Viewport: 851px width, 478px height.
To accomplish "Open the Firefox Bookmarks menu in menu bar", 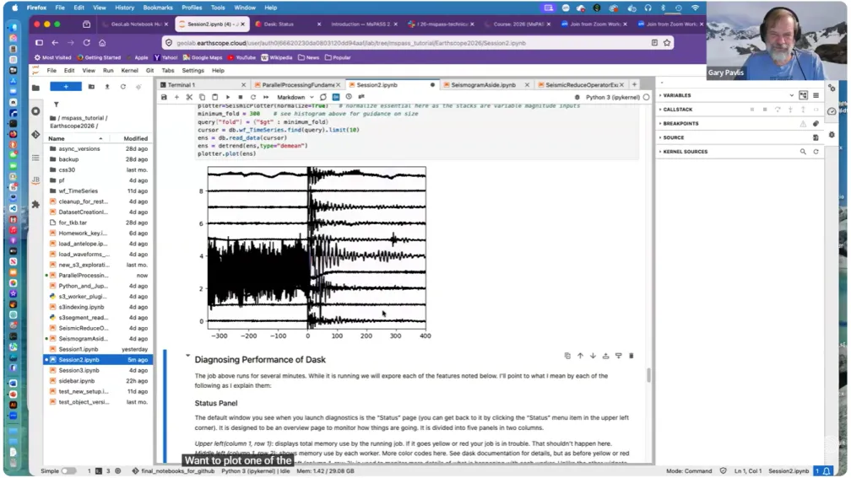I will (x=157, y=8).
